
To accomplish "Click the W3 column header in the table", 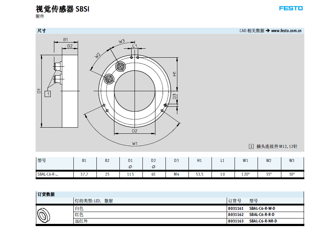I will 291,160.
